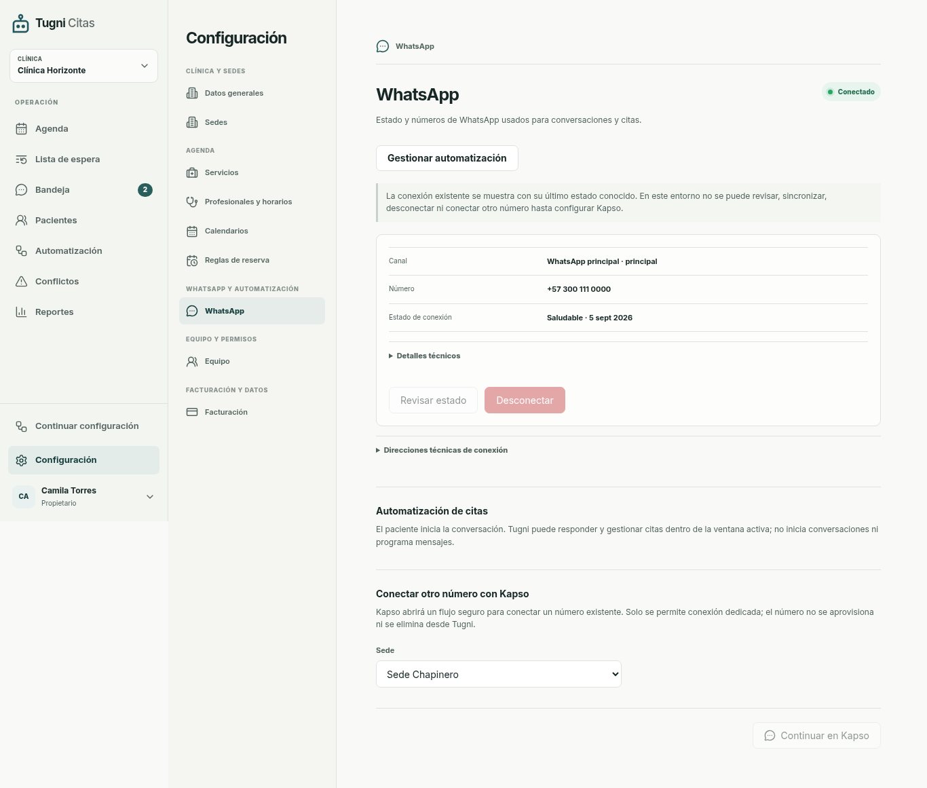Image resolution: width=927 pixels, height=788 pixels.
Task: Open Reportes bar chart icon
Action: click(21, 312)
